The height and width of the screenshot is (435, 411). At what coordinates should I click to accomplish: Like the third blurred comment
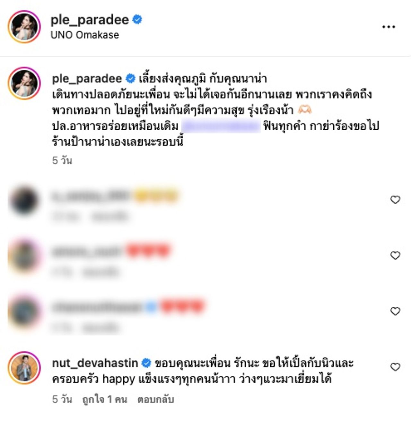click(x=395, y=311)
